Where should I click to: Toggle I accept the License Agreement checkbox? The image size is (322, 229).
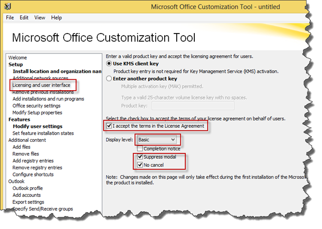(109, 126)
